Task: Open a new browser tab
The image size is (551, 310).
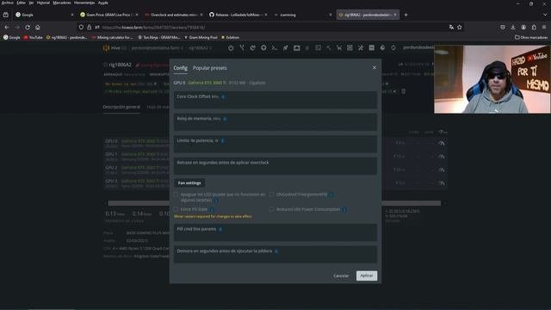Action: 406,15
